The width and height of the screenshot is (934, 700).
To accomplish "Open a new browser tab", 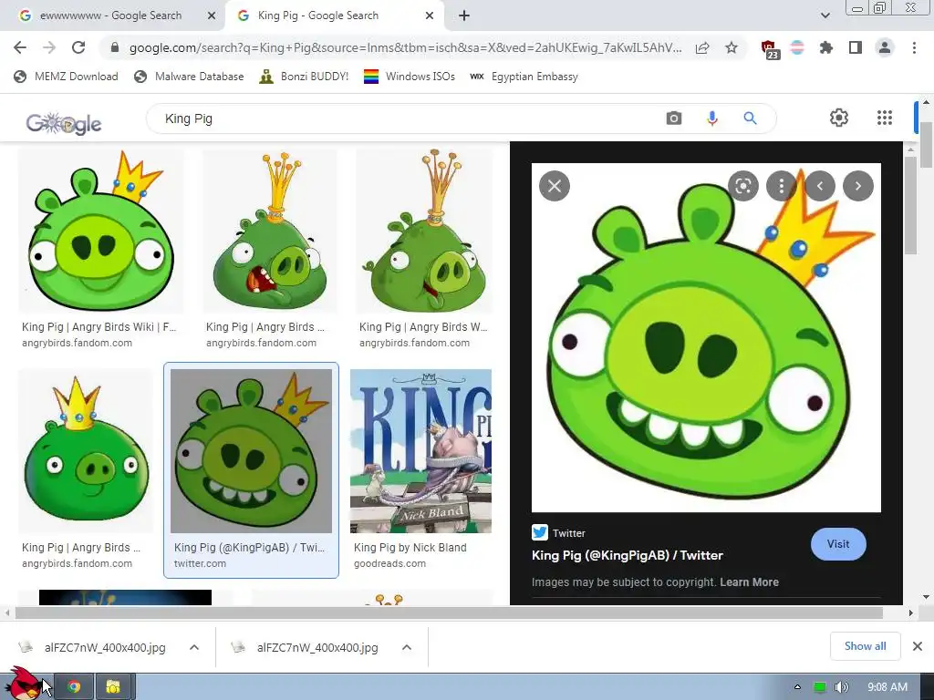I will pyautogui.click(x=464, y=16).
